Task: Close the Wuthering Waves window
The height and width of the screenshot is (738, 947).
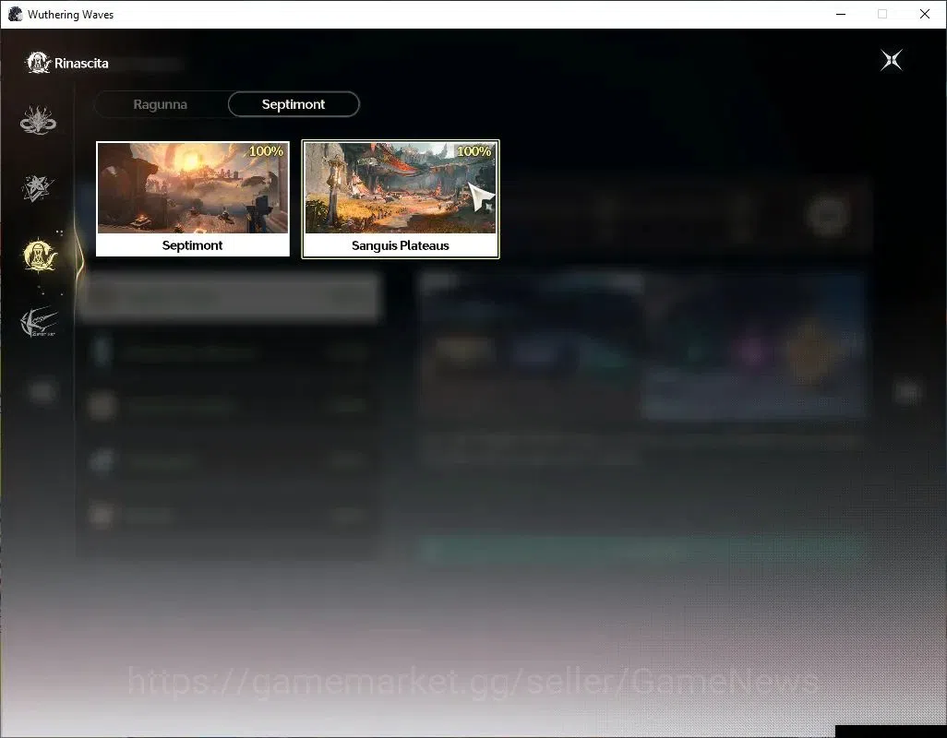Action: 925,14
